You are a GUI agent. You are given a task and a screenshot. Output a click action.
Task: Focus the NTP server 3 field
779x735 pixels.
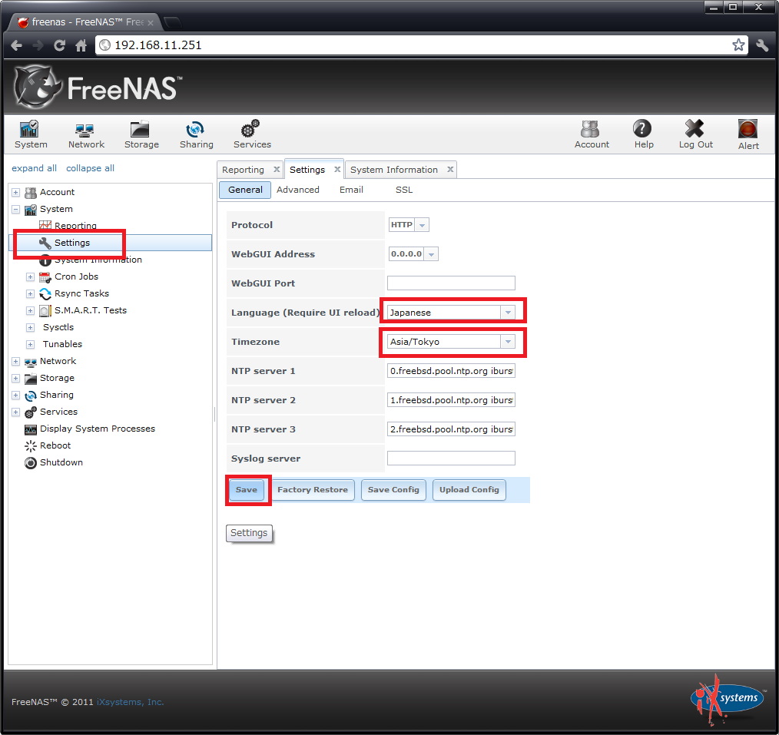[451, 429]
